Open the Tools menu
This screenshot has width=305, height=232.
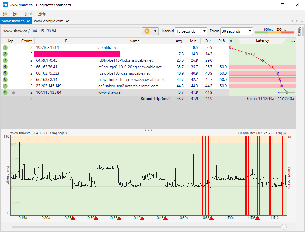29,14
